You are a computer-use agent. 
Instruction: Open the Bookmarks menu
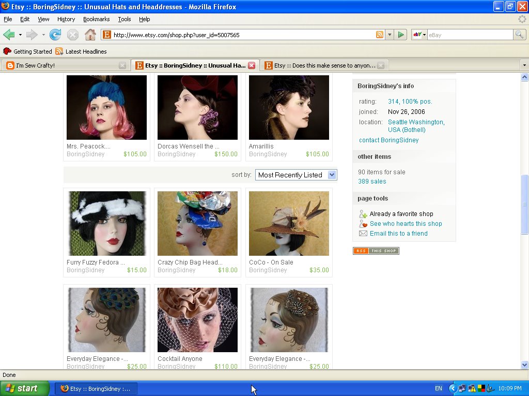coord(97,19)
